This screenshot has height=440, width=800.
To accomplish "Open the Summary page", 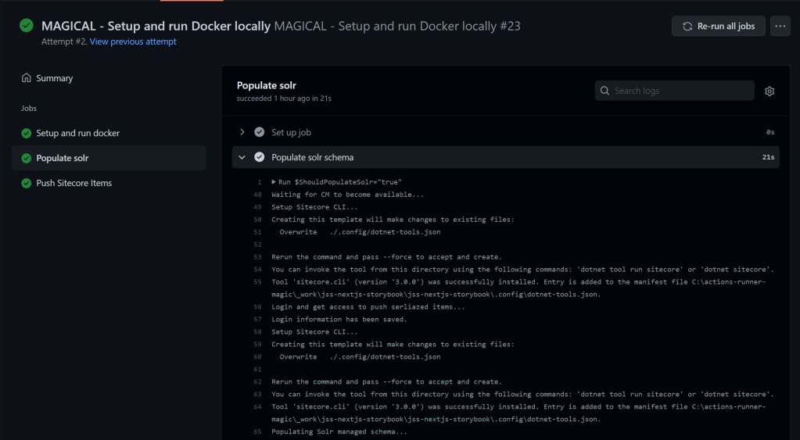I will pos(54,78).
